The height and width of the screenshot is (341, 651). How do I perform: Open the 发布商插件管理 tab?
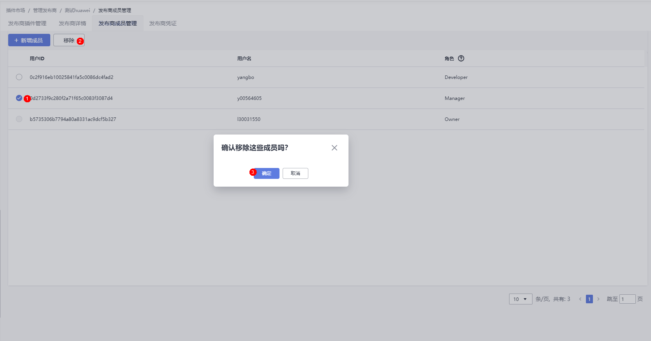27,23
